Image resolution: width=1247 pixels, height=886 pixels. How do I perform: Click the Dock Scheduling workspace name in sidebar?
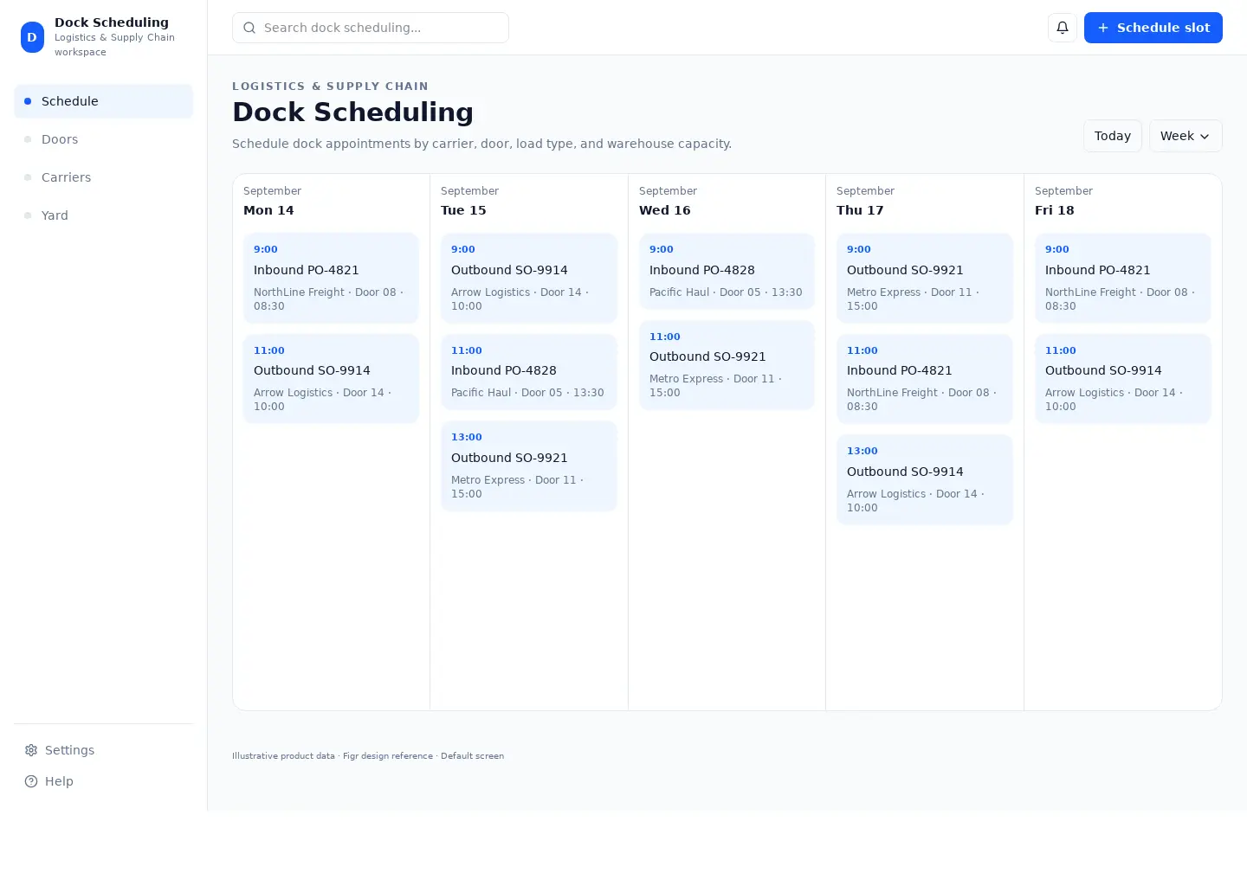tap(112, 22)
